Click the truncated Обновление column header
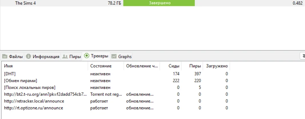305x119 pixels. 142,66
